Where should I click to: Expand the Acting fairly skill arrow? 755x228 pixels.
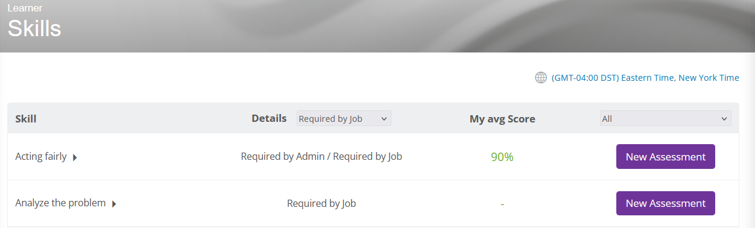(x=75, y=157)
